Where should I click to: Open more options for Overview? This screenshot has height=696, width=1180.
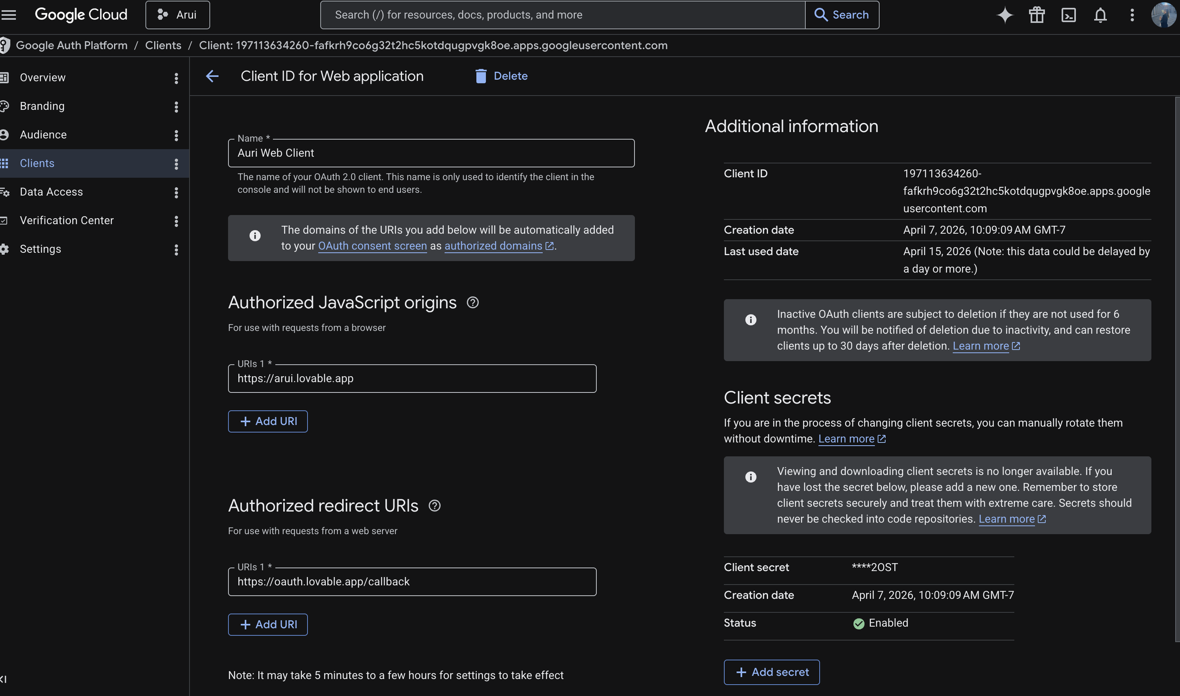pos(176,78)
